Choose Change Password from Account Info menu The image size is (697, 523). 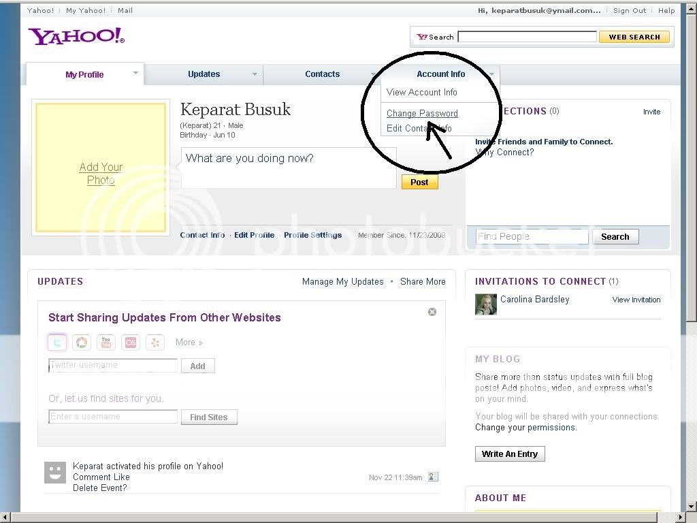pyautogui.click(x=422, y=113)
